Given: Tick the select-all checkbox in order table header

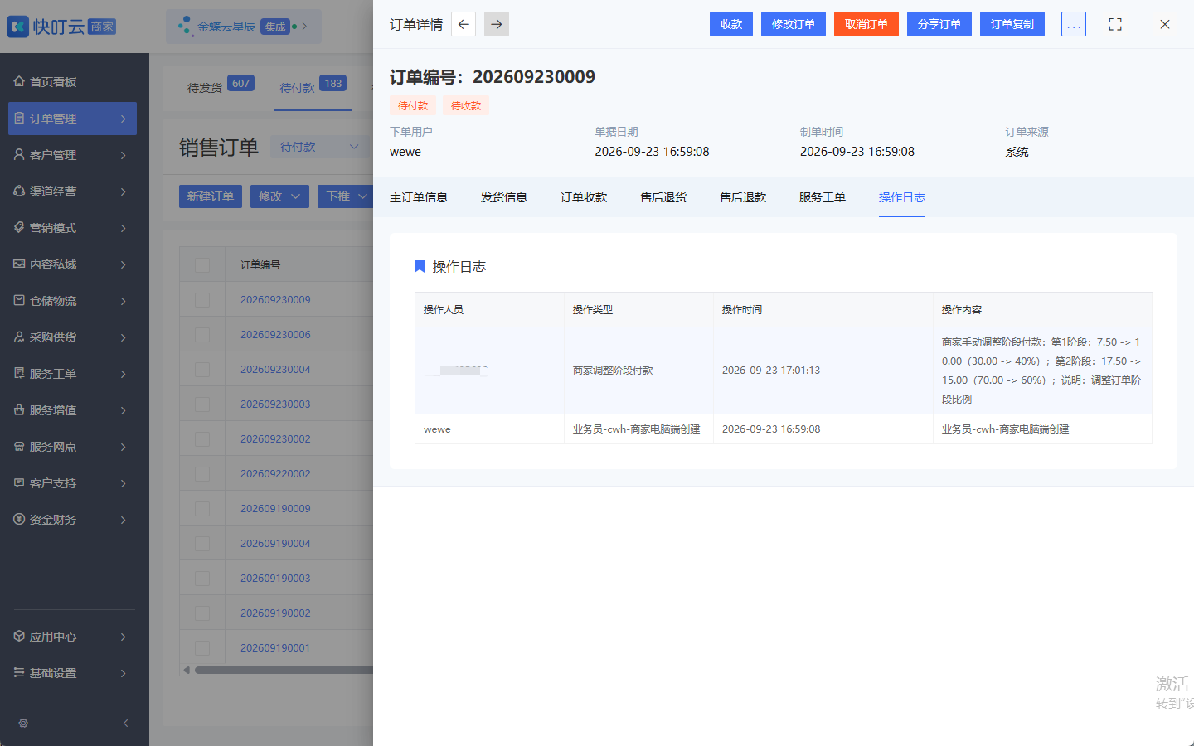Looking at the screenshot, I should pos(202,264).
